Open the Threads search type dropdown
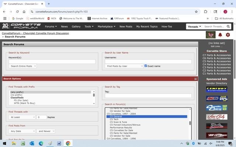Image resolution: width=236 pixels, height=147 pixels. pos(194,27)
